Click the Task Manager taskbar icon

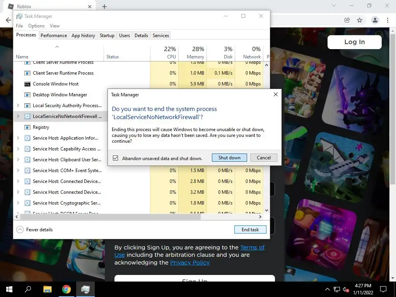click(x=85, y=289)
